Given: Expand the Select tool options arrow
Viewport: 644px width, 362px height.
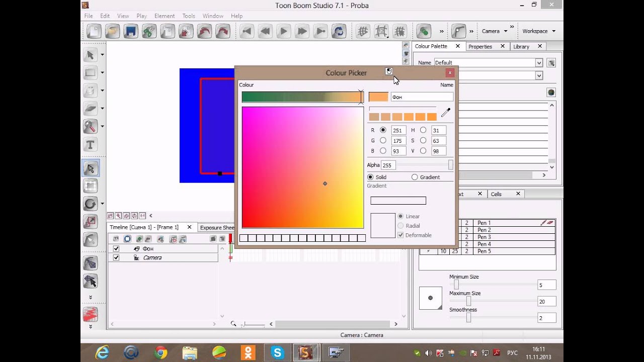Looking at the screenshot, I should click(102, 55).
